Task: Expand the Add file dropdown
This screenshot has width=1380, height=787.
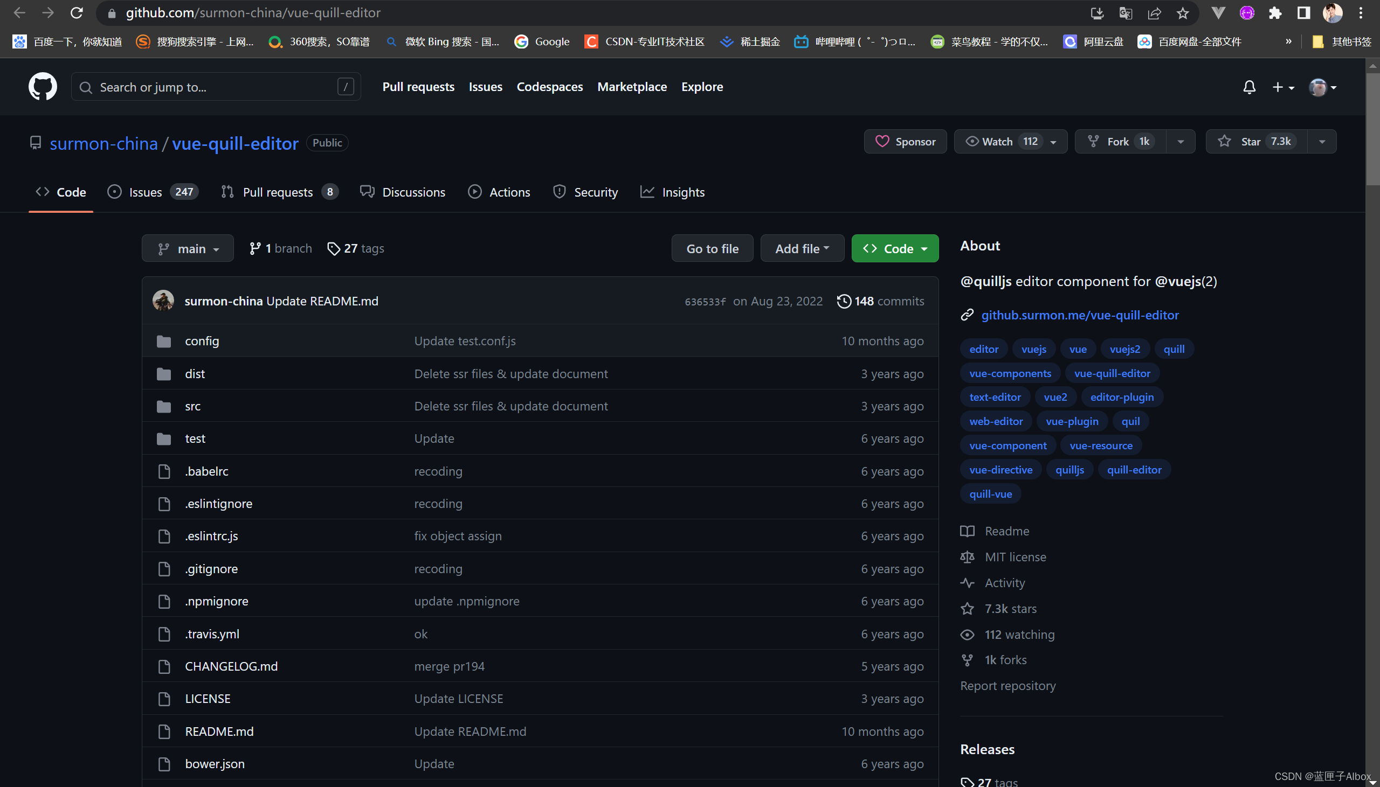Action: click(x=802, y=249)
